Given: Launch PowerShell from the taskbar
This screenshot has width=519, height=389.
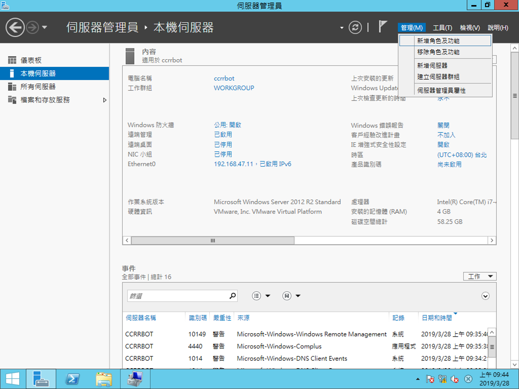Looking at the screenshot, I should (72, 378).
